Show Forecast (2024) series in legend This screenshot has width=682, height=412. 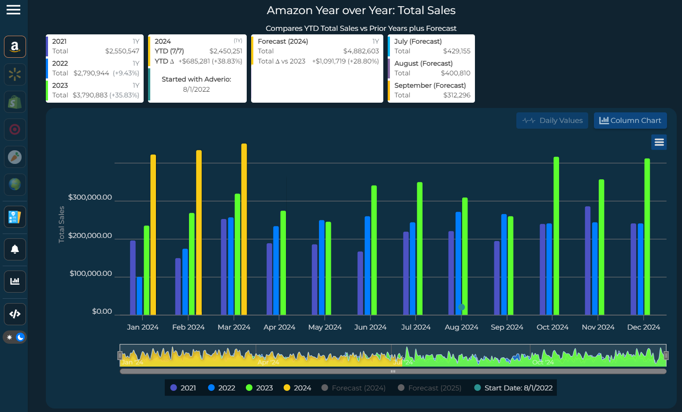[353, 388]
